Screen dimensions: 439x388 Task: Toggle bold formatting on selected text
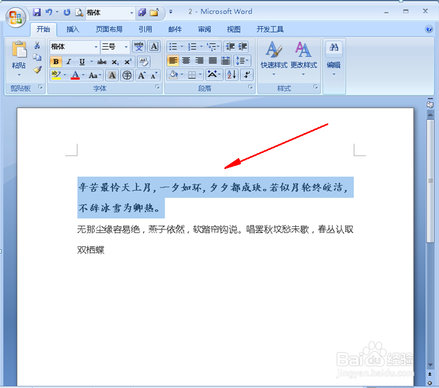coord(56,61)
